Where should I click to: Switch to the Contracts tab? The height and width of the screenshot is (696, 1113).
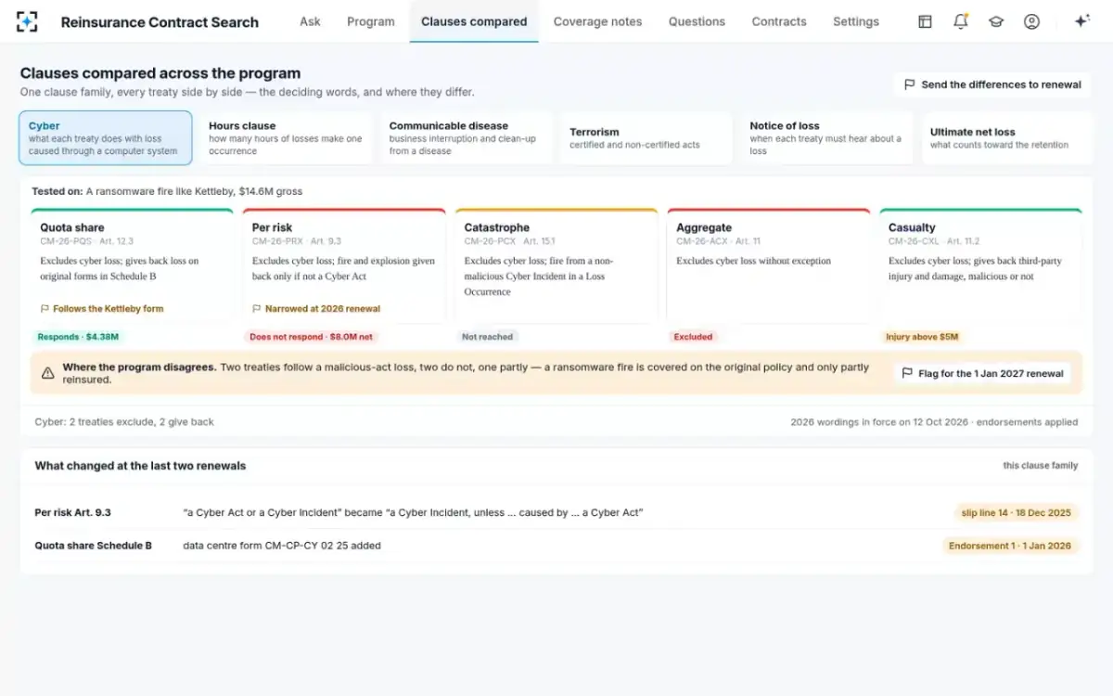coord(779,21)
